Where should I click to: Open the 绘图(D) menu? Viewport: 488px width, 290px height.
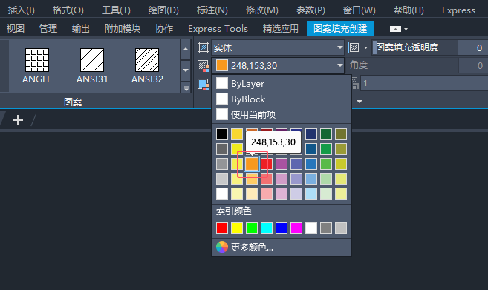(x=163, y=10)
